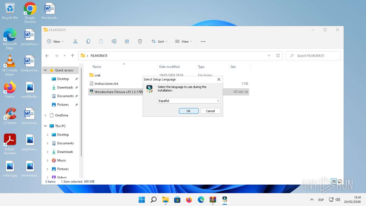The height and width of the screenshot is (206, 366).
Task: Go up one folder level arrow
Action: tap(72, 56)
